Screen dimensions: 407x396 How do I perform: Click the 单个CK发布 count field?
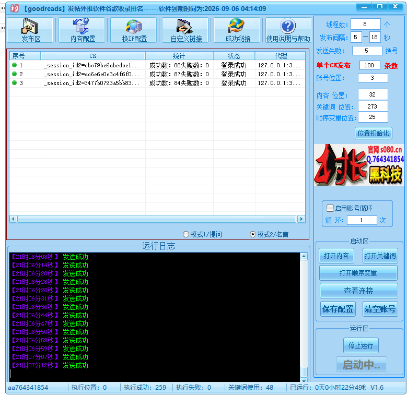point(369,65)
